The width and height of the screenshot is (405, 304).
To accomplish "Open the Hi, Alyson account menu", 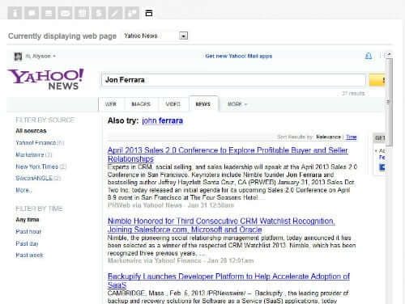I will (x=40, y=56).
